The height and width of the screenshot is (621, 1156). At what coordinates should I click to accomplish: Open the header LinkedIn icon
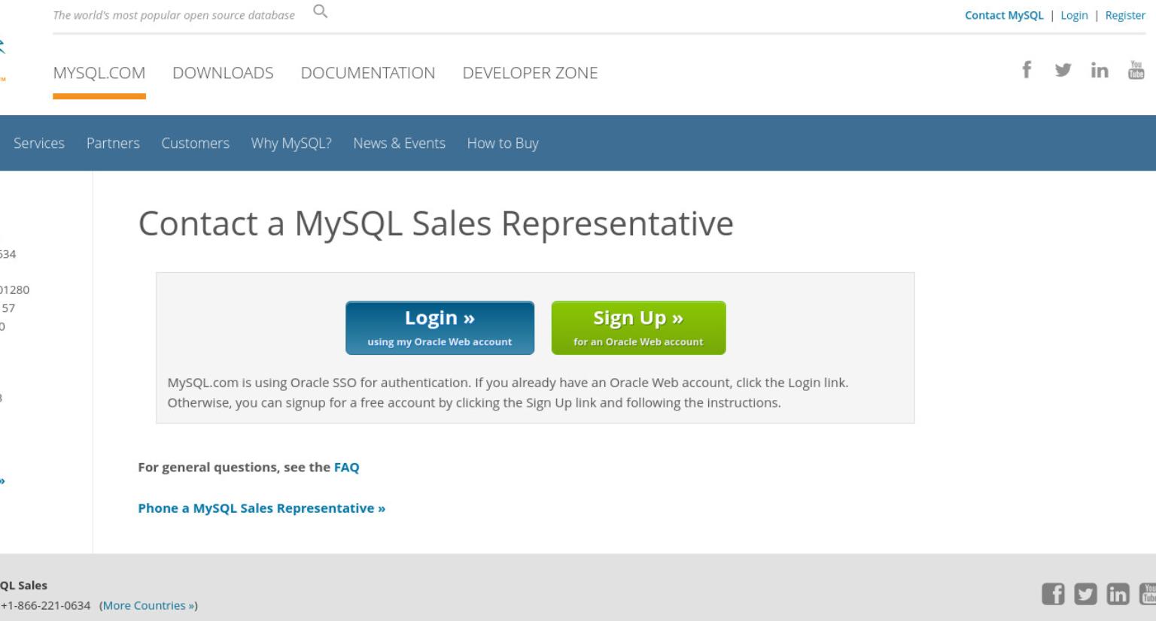coord(1100,70)
